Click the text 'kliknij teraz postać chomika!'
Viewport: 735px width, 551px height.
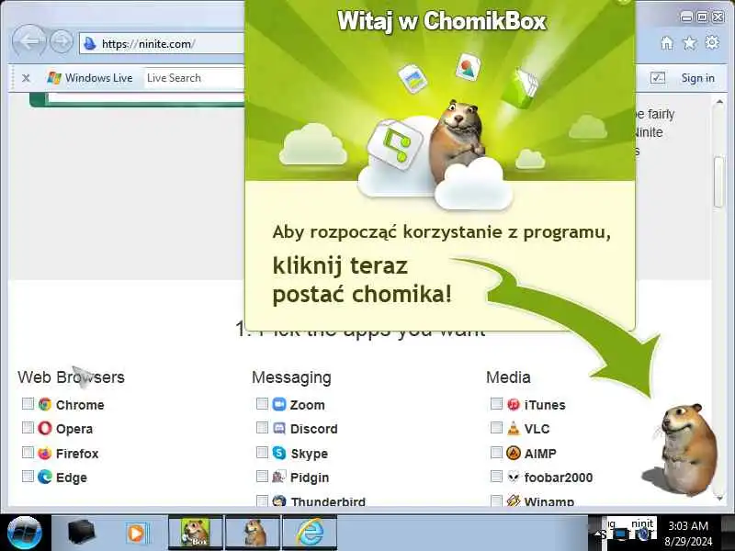pos(362,281)
